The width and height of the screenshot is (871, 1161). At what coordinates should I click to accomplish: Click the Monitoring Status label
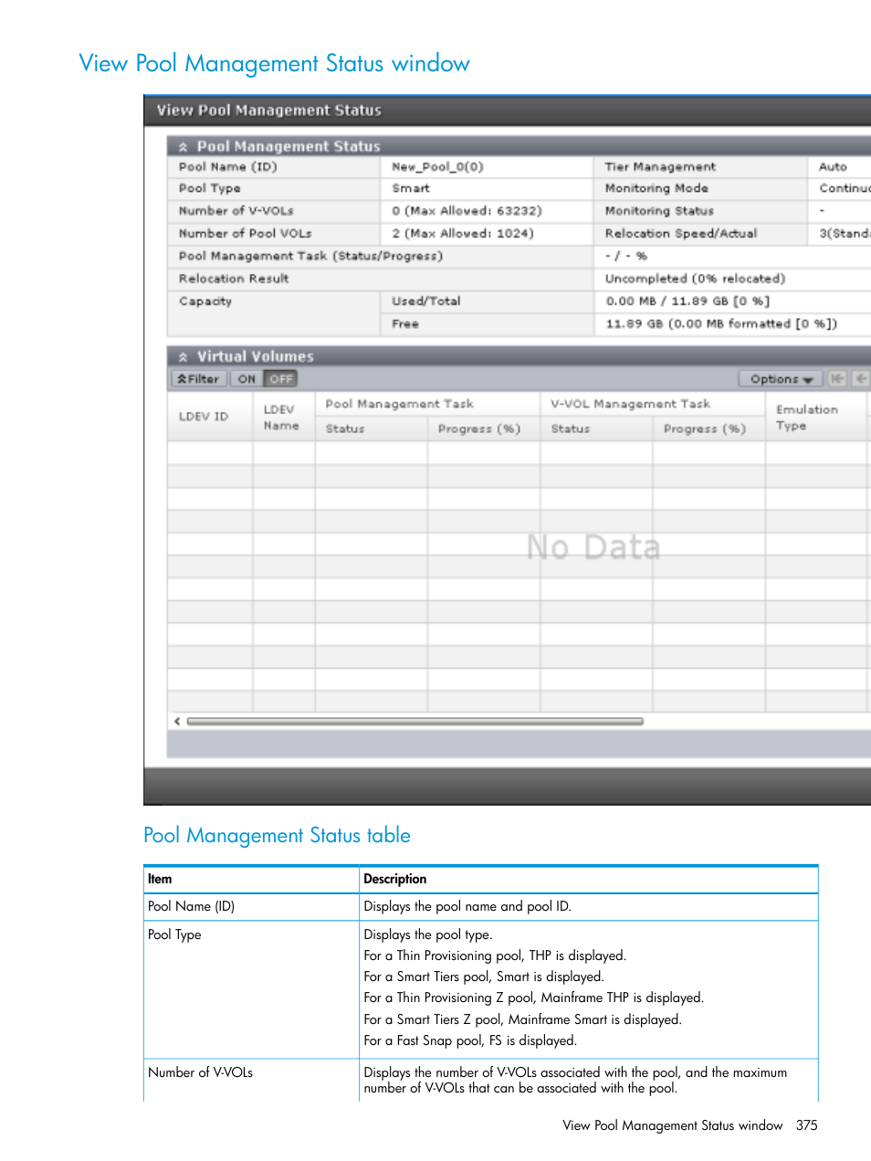click(659, 211)
